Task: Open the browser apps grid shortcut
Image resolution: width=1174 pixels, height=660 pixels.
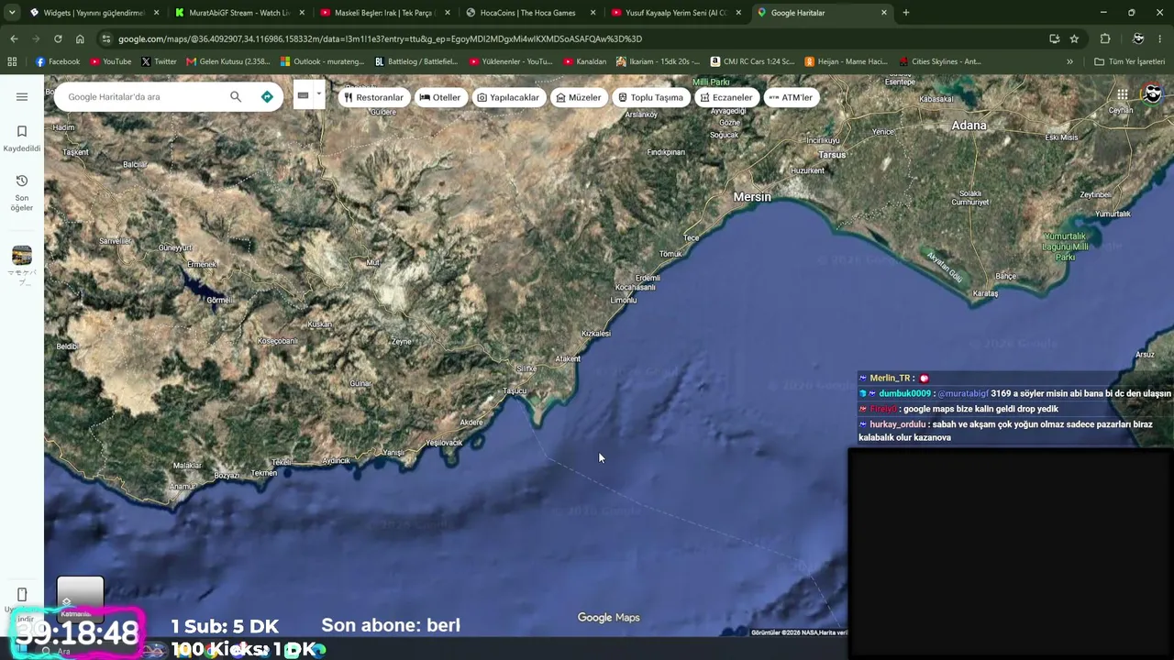Action: [x=12, y=61]
